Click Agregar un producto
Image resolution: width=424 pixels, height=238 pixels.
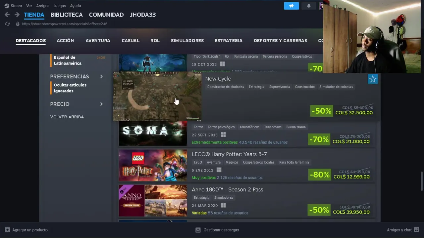(x=30, y=230)
